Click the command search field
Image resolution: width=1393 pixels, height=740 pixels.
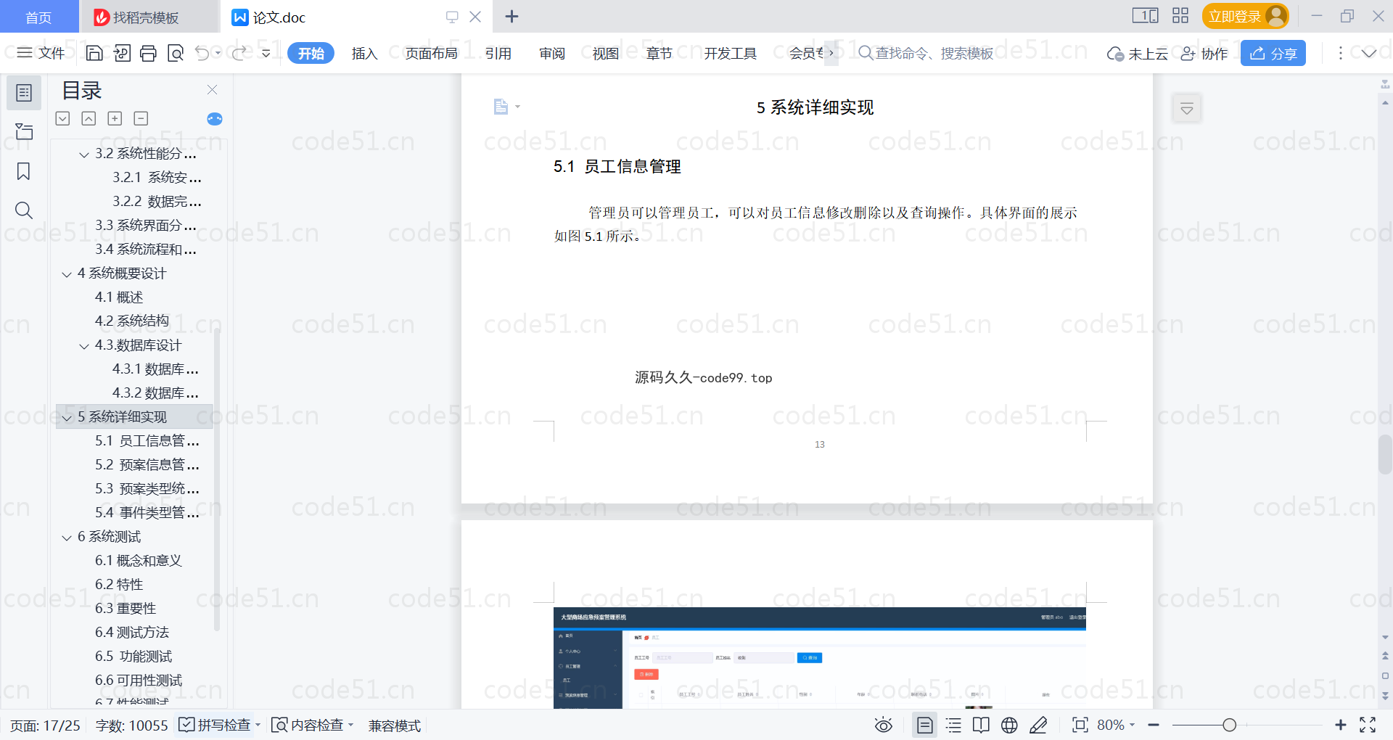926,53
